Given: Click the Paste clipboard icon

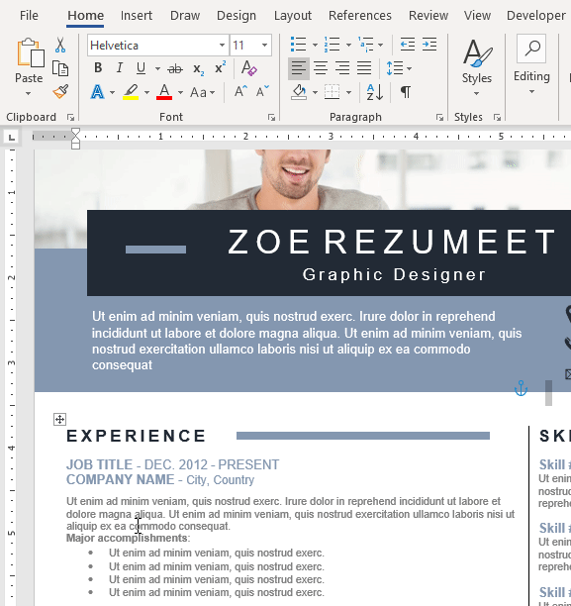Looking at the screenshot, I should pyautogui.click(x=30, y=52).
